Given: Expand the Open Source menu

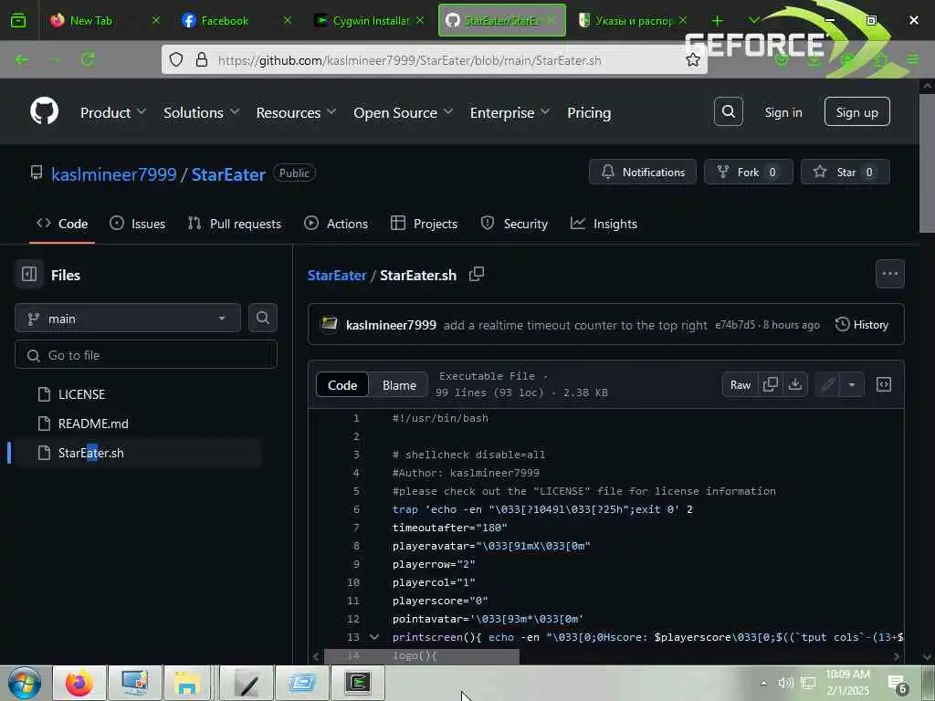Looking at the screenshot, I should (x=403, y=112).
